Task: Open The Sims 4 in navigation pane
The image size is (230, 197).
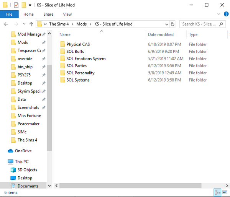Action: (x=27, y=140)
